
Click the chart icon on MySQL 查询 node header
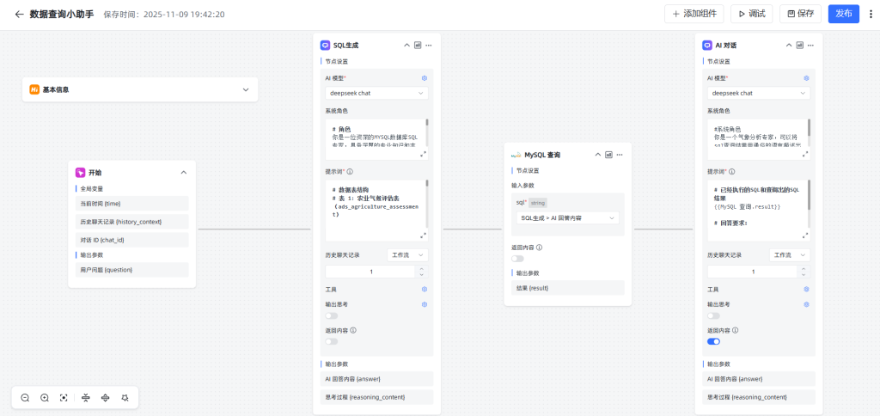(608, 155)
